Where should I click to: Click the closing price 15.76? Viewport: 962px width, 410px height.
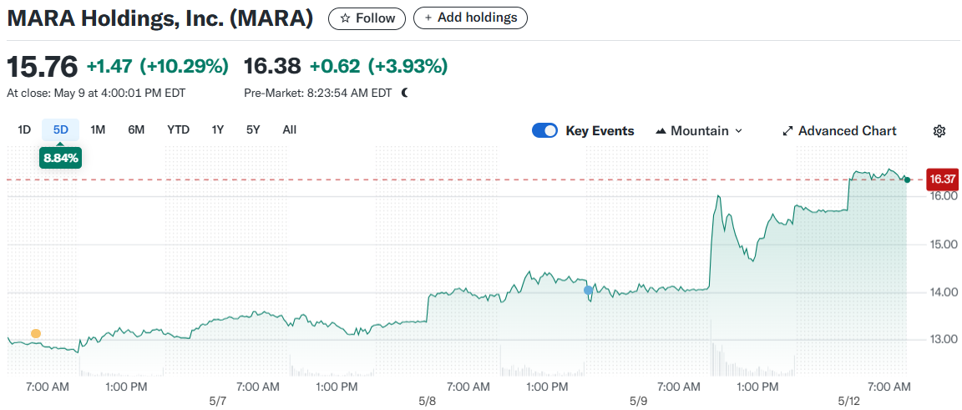point(43,66)
